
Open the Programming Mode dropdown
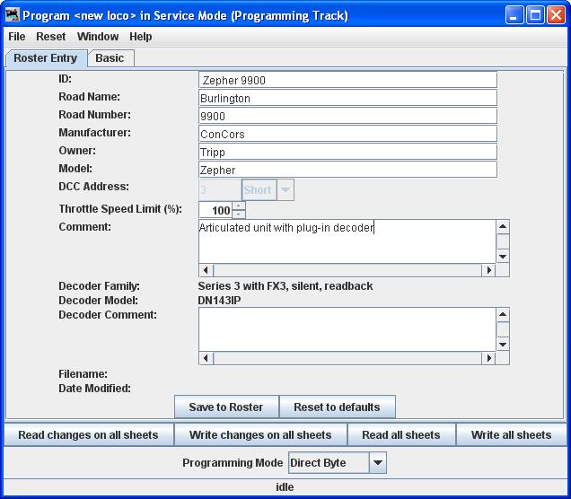[378, 463]
